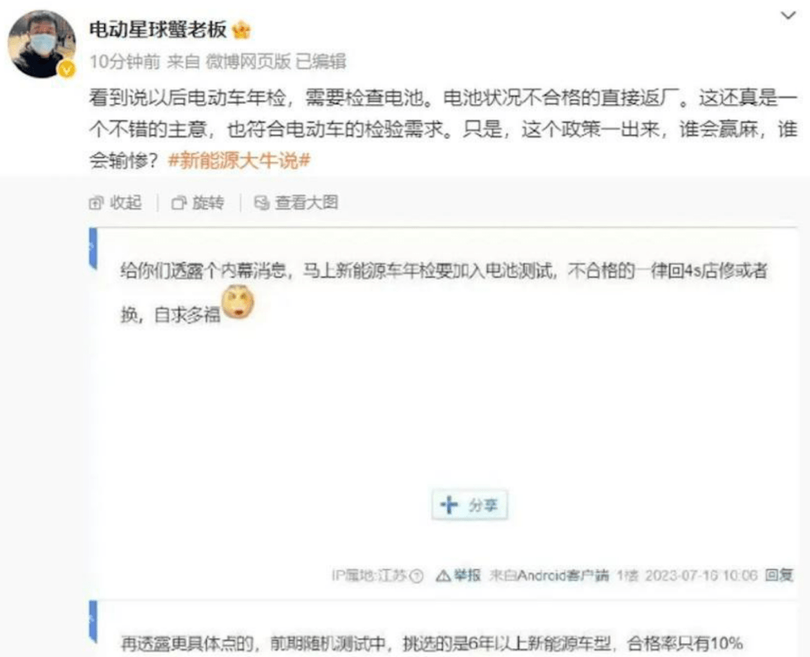Open the 10分钟前 timestamp link
Viewport: 810px width, 657px height.
pyautogui.click(x=125, y=61)
